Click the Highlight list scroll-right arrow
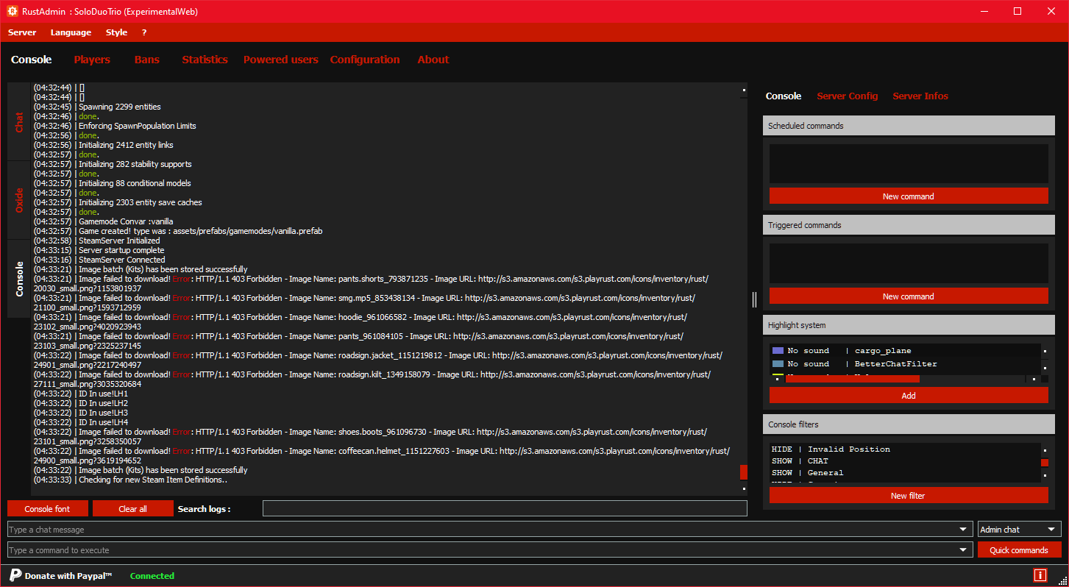1069x587 pixels. point(1034,379)
